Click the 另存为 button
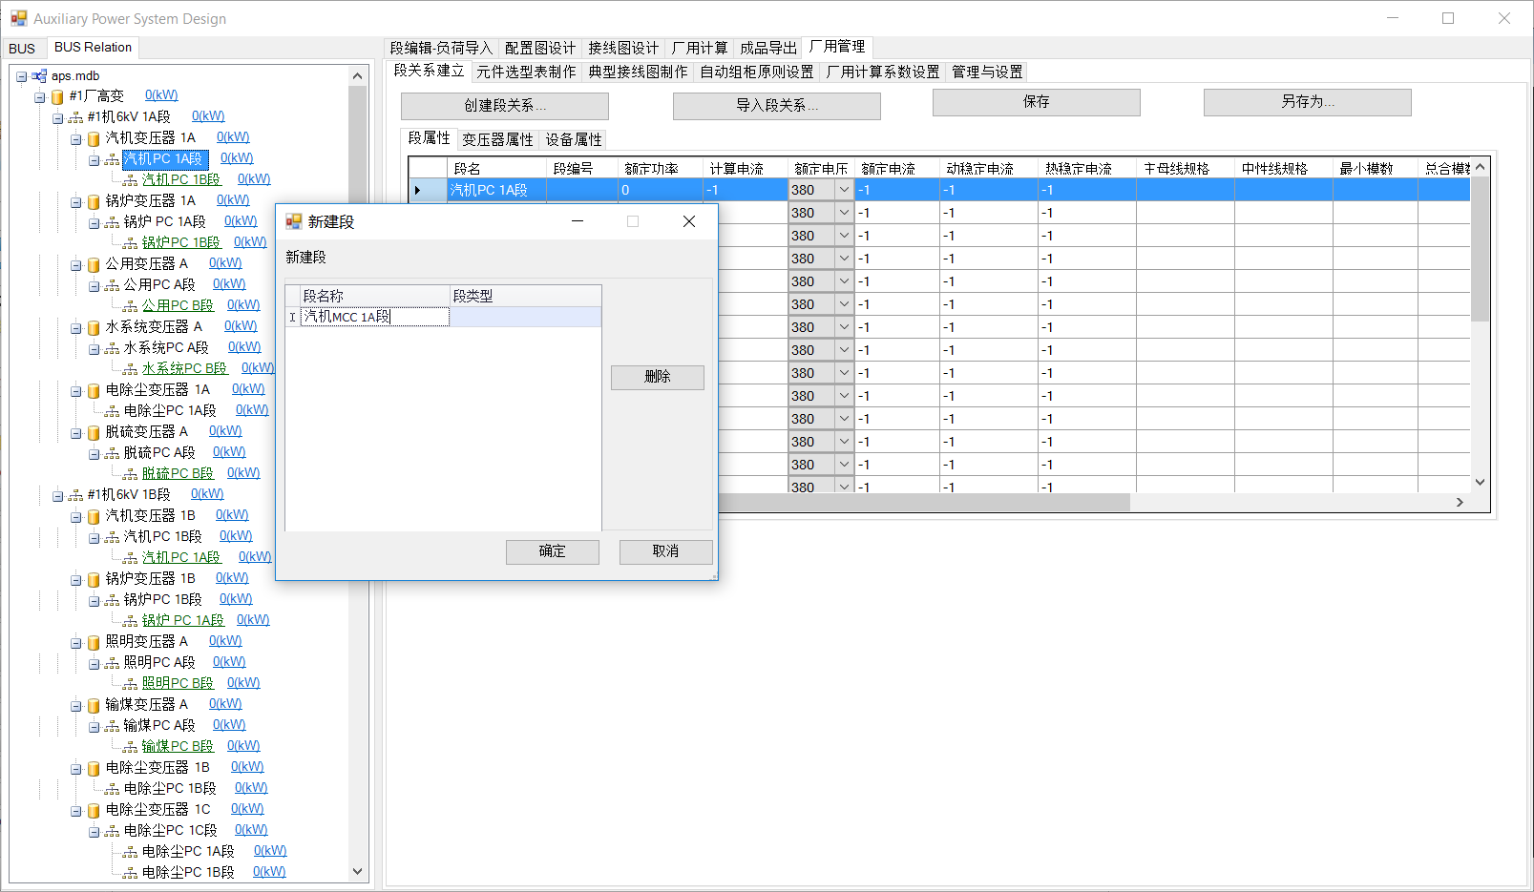 [x=1308, y=102]
